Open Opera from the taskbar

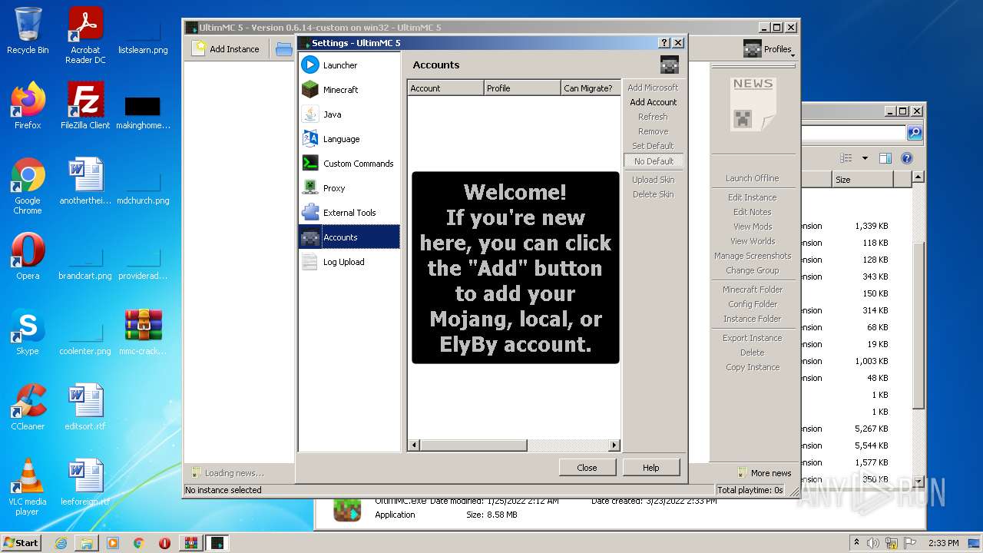coord(164,543)
